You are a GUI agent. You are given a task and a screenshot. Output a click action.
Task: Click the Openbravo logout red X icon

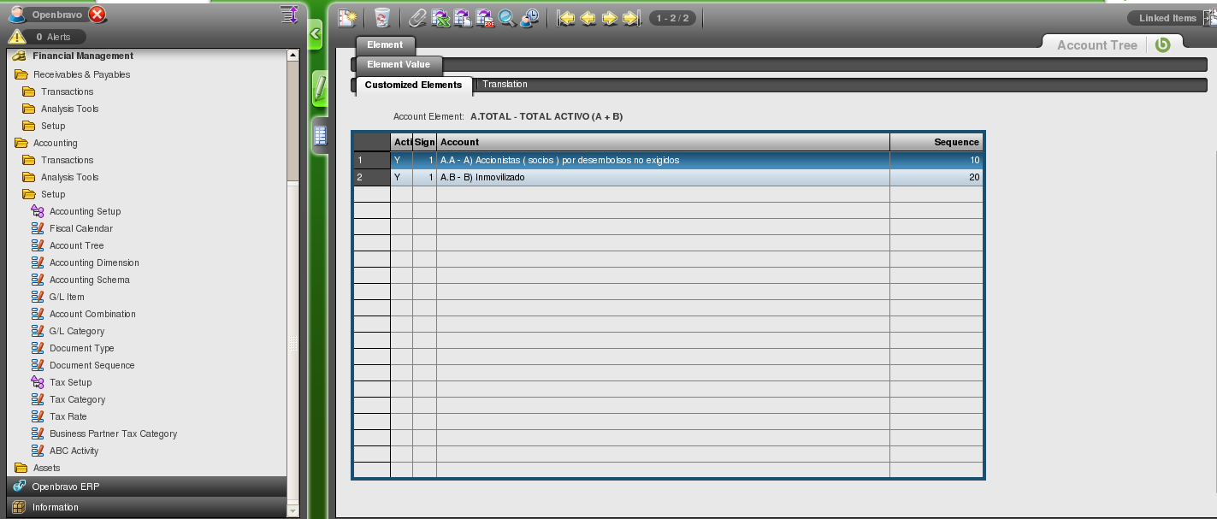pyautogui.click(x=97, y=15)
